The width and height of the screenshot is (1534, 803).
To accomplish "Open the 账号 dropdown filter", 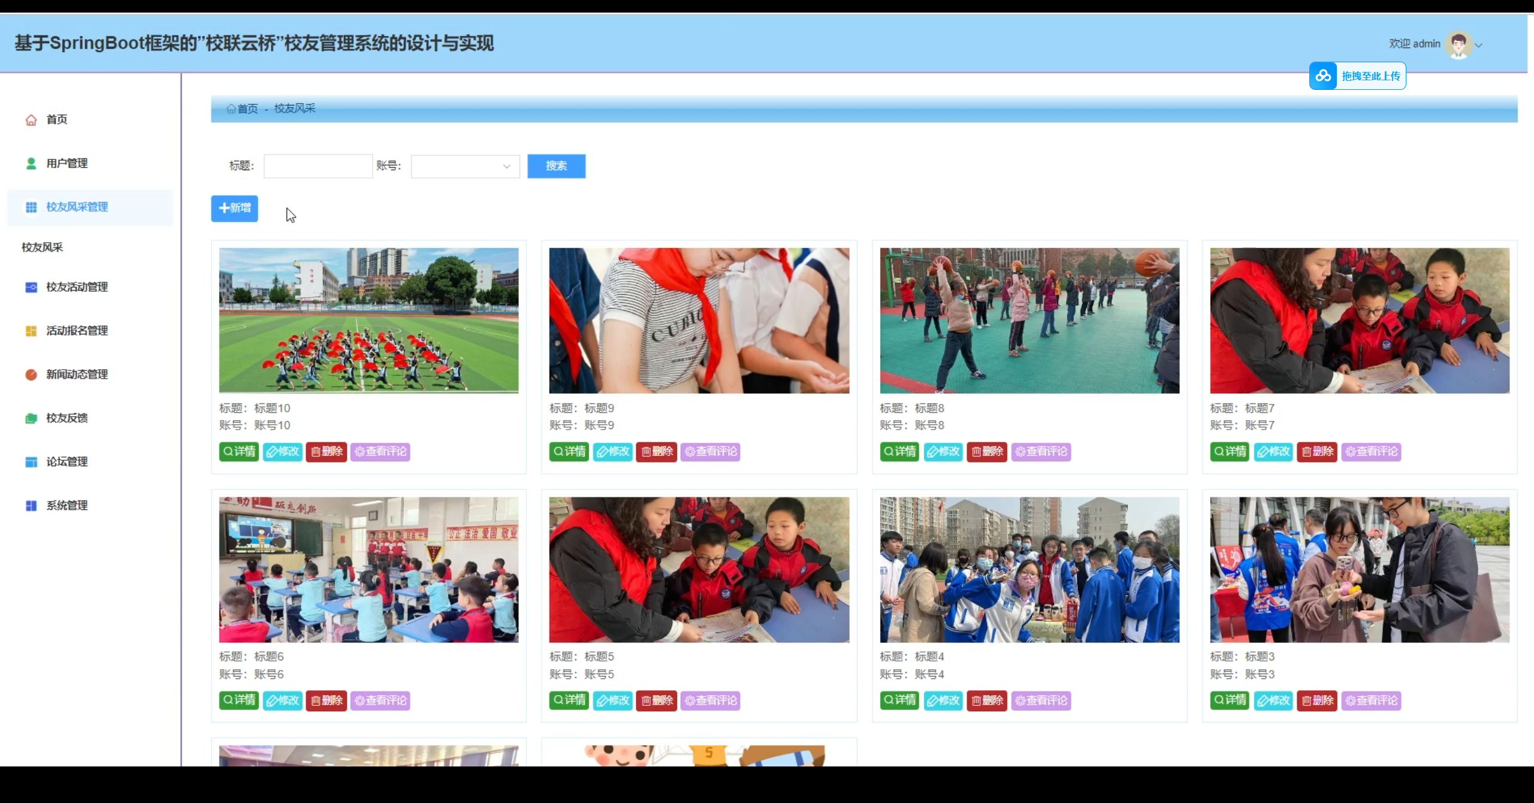I will click(465, 166).
